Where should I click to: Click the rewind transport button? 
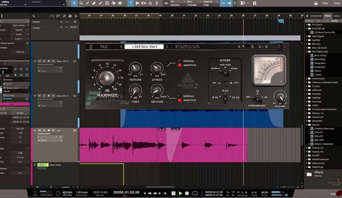pyautogui.click(x=150, y=193)
